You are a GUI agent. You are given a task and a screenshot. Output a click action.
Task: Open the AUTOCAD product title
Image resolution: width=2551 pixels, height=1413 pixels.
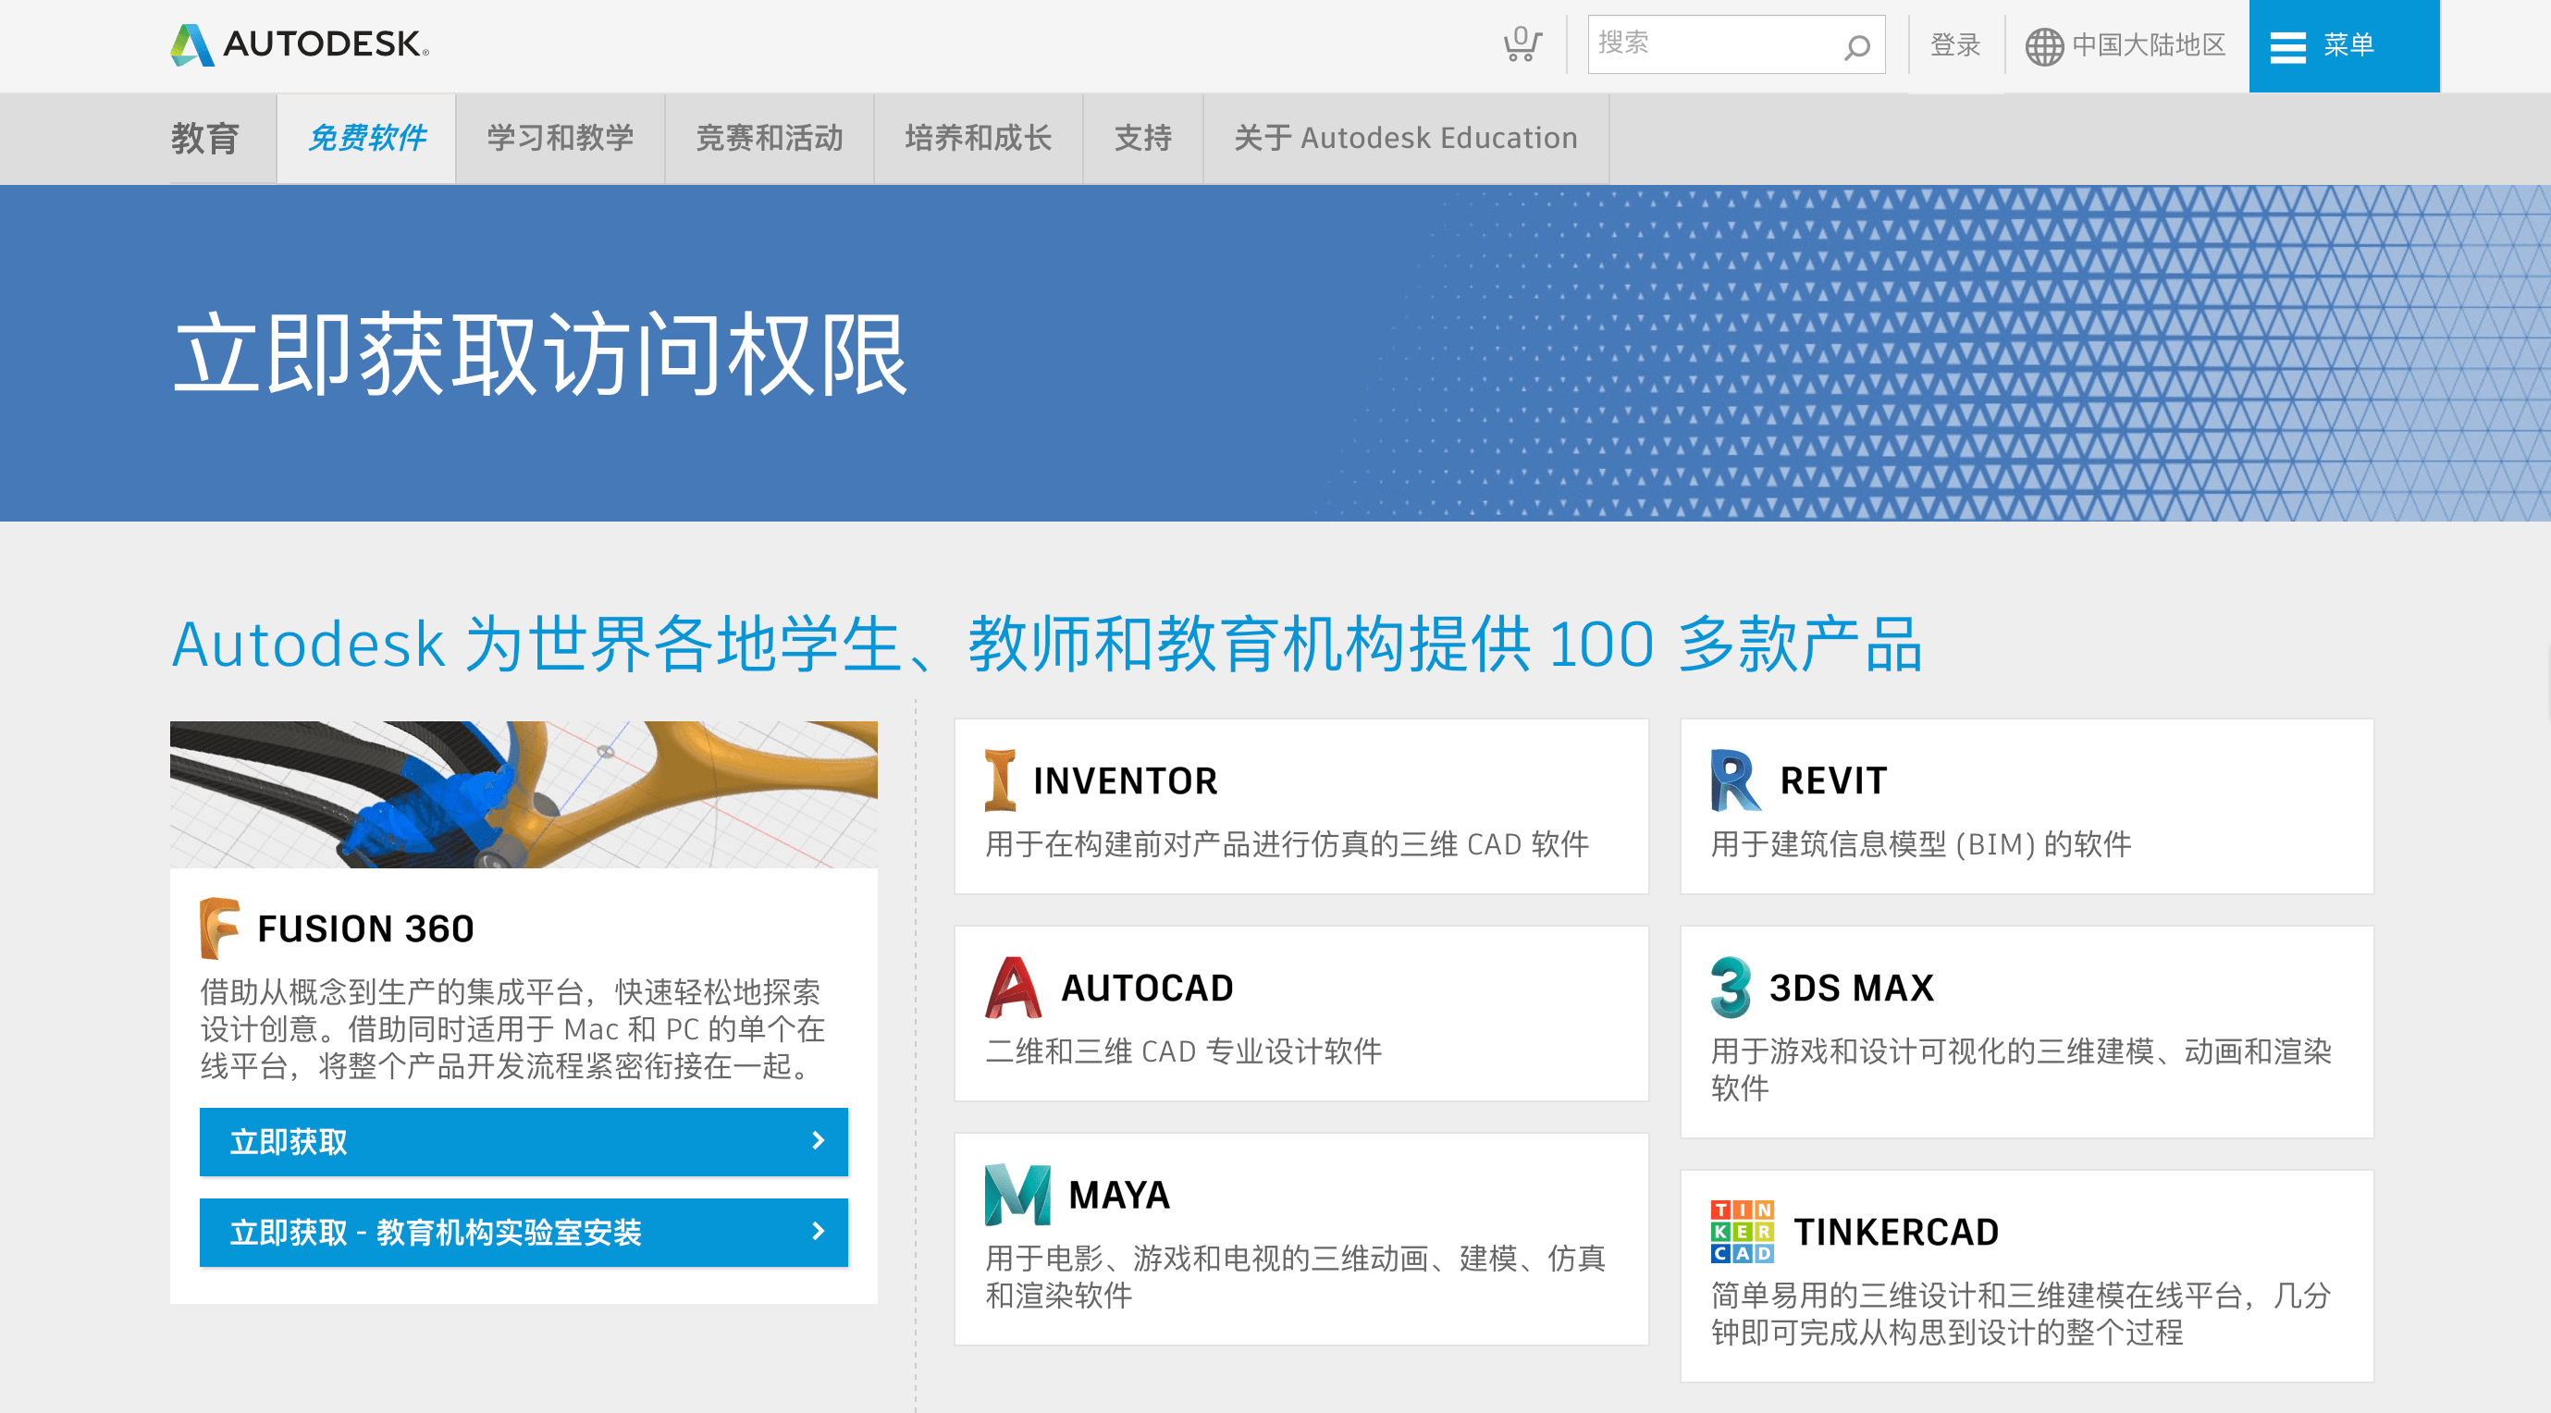click(x=1147, y=988)
